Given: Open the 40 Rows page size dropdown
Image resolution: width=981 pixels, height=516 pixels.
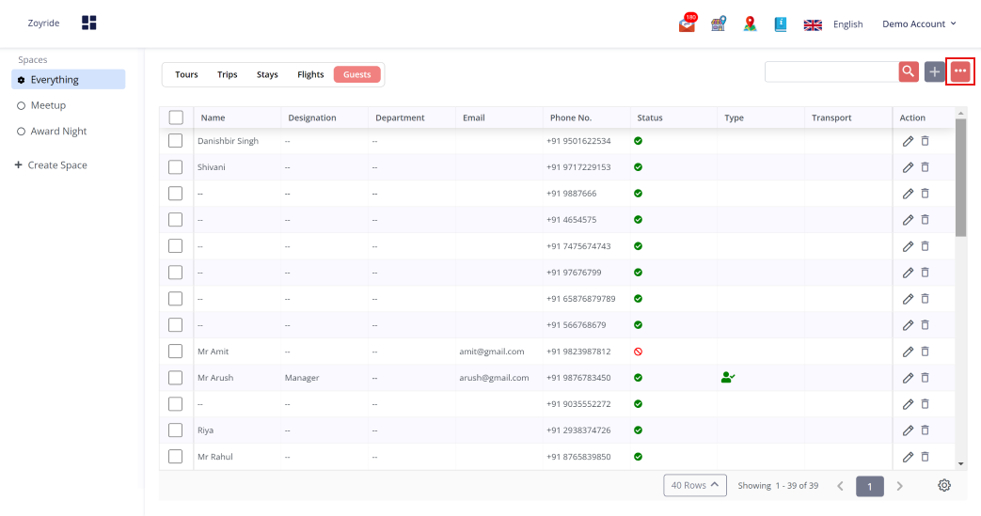Looking at the screenshot, I should pyautogui.click(x=695, y=486).
